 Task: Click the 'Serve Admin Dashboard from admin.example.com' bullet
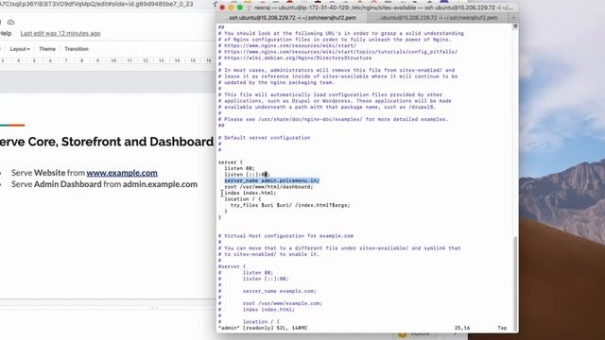click(104, 184)
